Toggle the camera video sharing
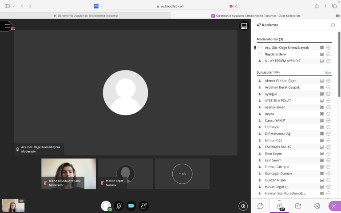The width and height of the screenshot is (341, 213). click(131, 206)
